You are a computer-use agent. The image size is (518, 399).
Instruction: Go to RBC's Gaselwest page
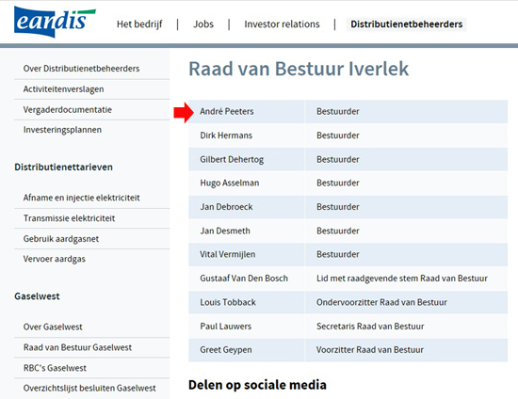coord(55,368)
